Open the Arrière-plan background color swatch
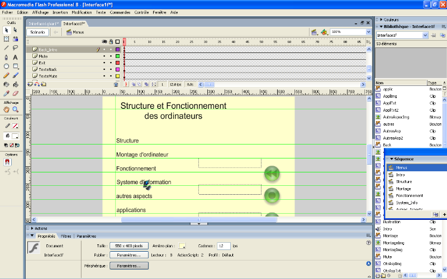The image size is (447, 279). click(x=182, y=246)
